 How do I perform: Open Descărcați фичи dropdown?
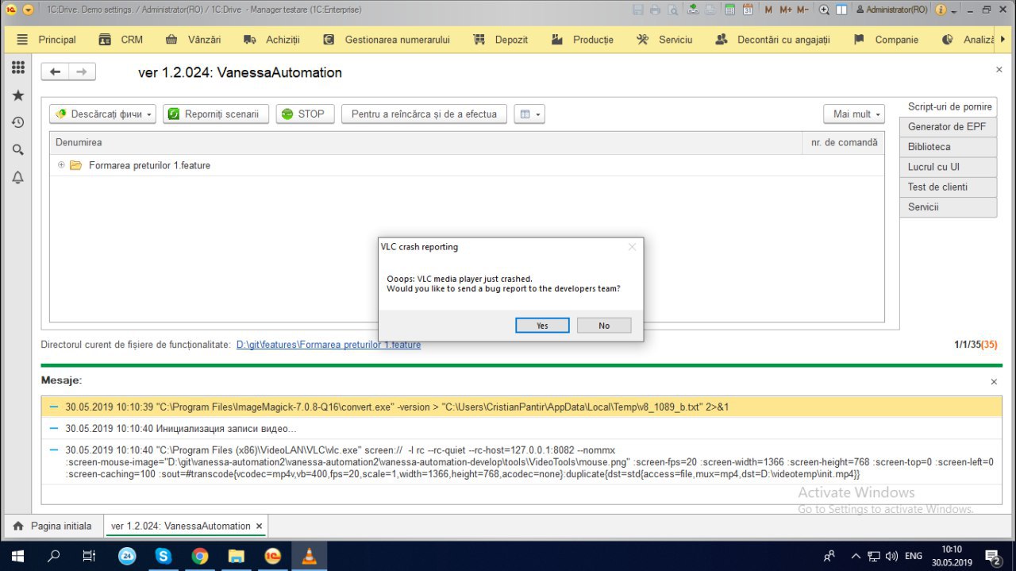point(102,114)
